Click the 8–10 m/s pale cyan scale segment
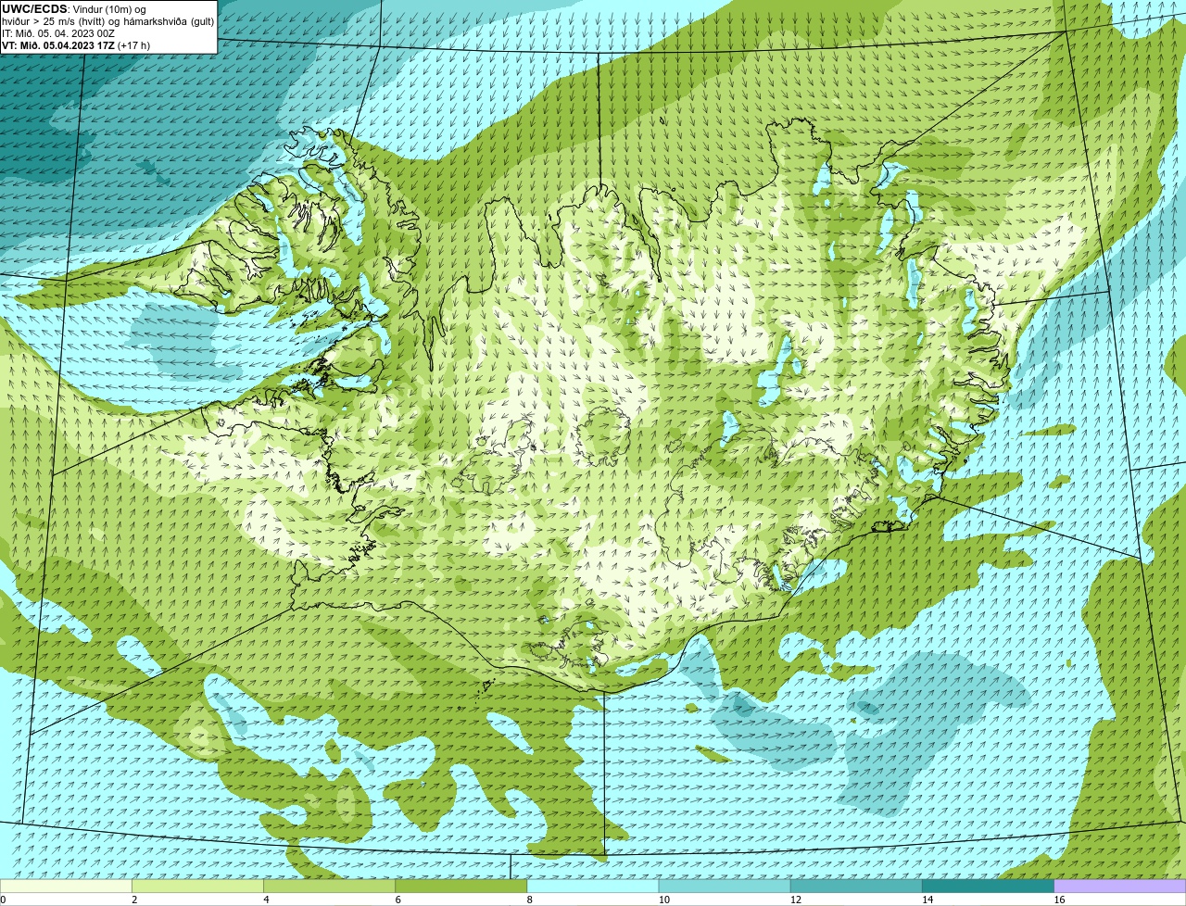Image resolution: width=1186 pixels, height=906 pixels. click(x=593, y=886)
